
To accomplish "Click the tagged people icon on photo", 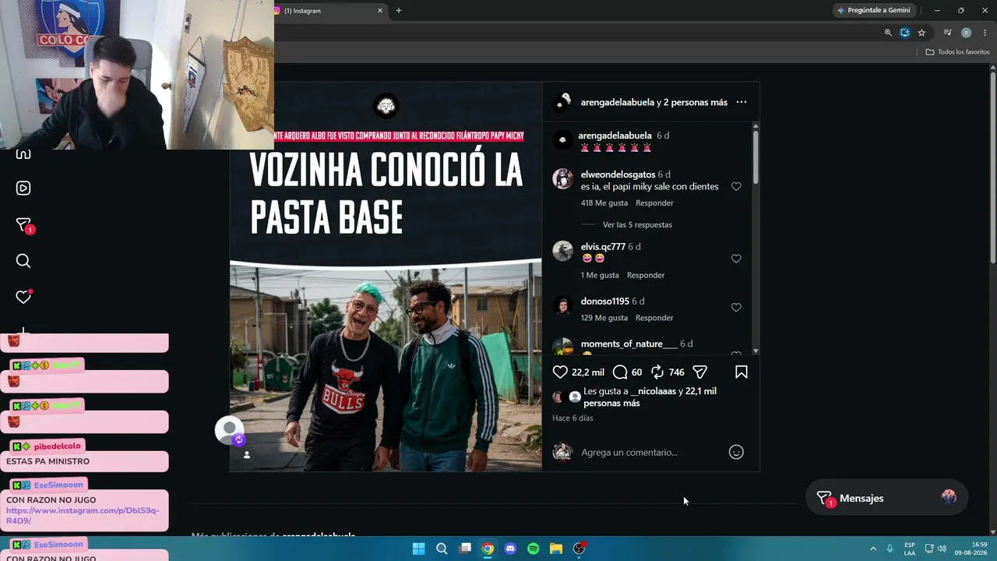I will (247, 455).
